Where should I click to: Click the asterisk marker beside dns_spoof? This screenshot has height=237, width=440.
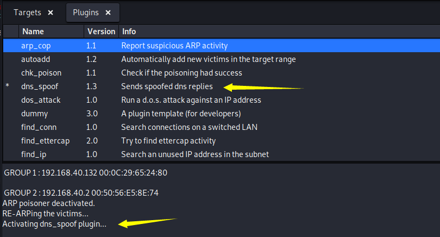coord(8,86)
